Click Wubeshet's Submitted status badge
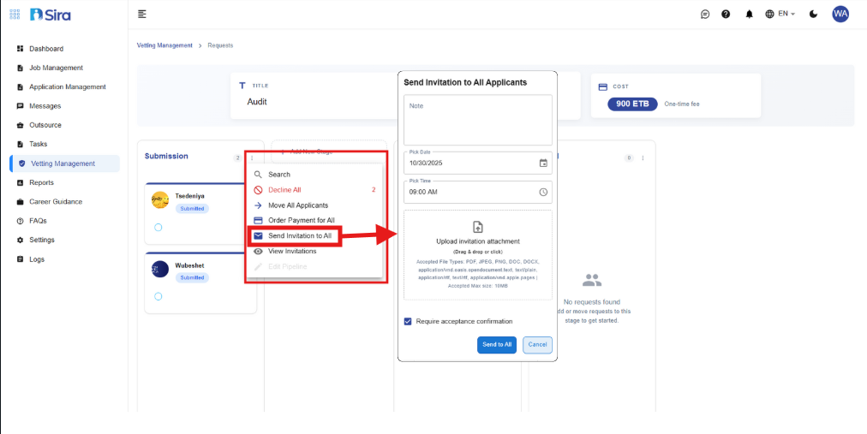The image size is (867, 434). click(192, 277)
